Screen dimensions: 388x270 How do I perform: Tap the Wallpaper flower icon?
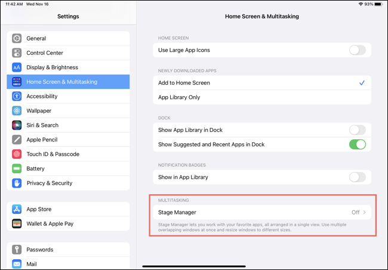click(x=17, y=111)
